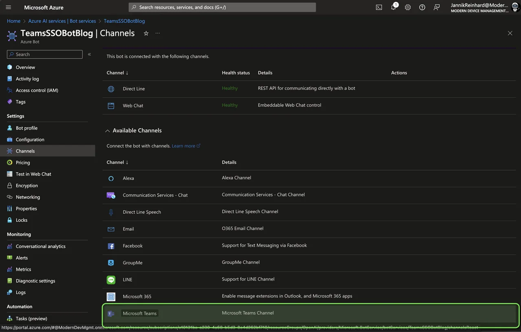This screenshot has width=521, height=332.
Task: Open the JannikReinhard account menu
Action: [x=485, y=7]
